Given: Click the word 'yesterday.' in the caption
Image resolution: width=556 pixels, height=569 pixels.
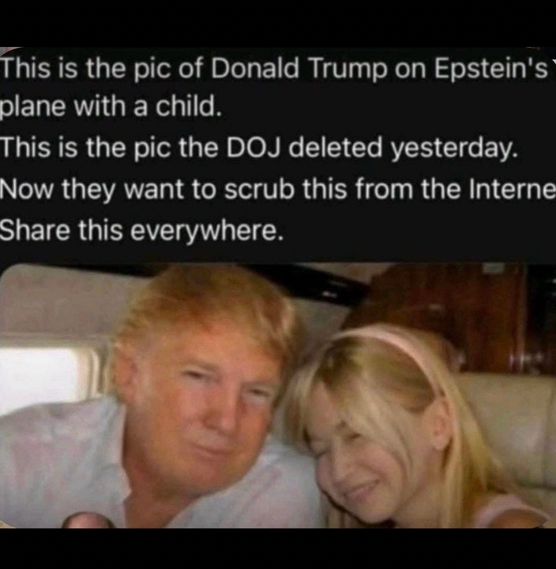Looking at the screenshot, I should [x=455, y=149].
